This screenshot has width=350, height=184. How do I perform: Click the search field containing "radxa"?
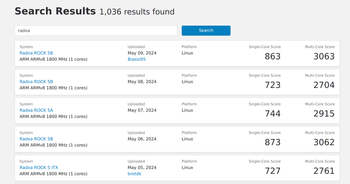click(96, 31)
